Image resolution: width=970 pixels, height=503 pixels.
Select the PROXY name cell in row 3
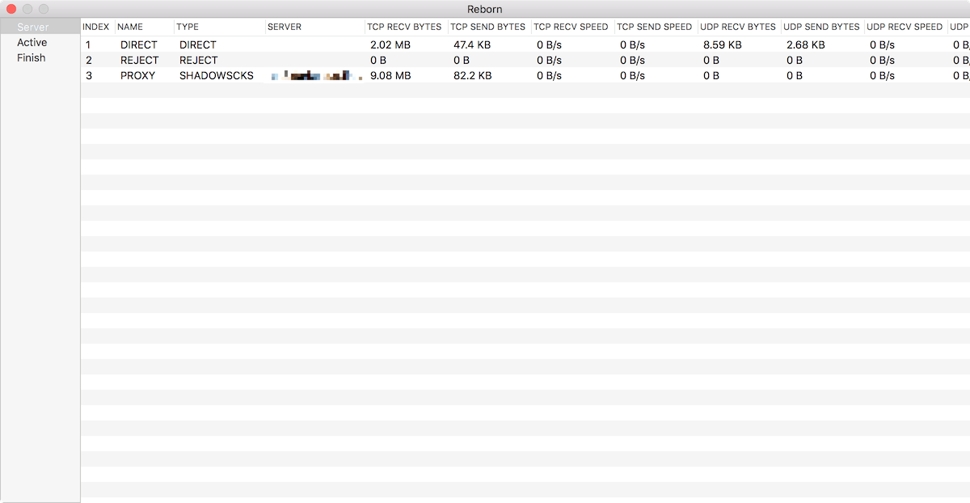pos(138,75)
